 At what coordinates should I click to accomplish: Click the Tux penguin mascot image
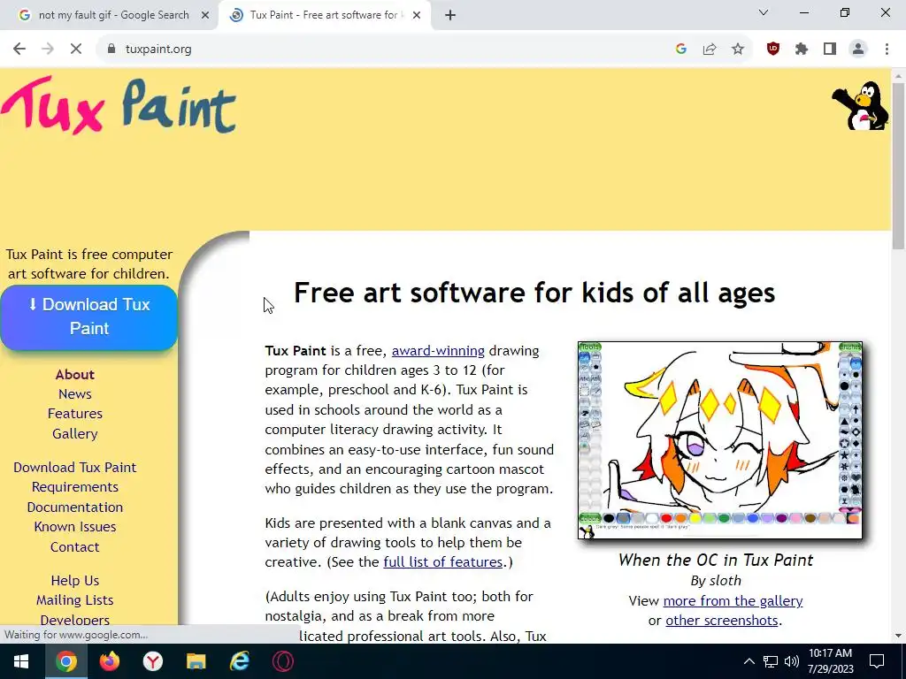(861, 106)
